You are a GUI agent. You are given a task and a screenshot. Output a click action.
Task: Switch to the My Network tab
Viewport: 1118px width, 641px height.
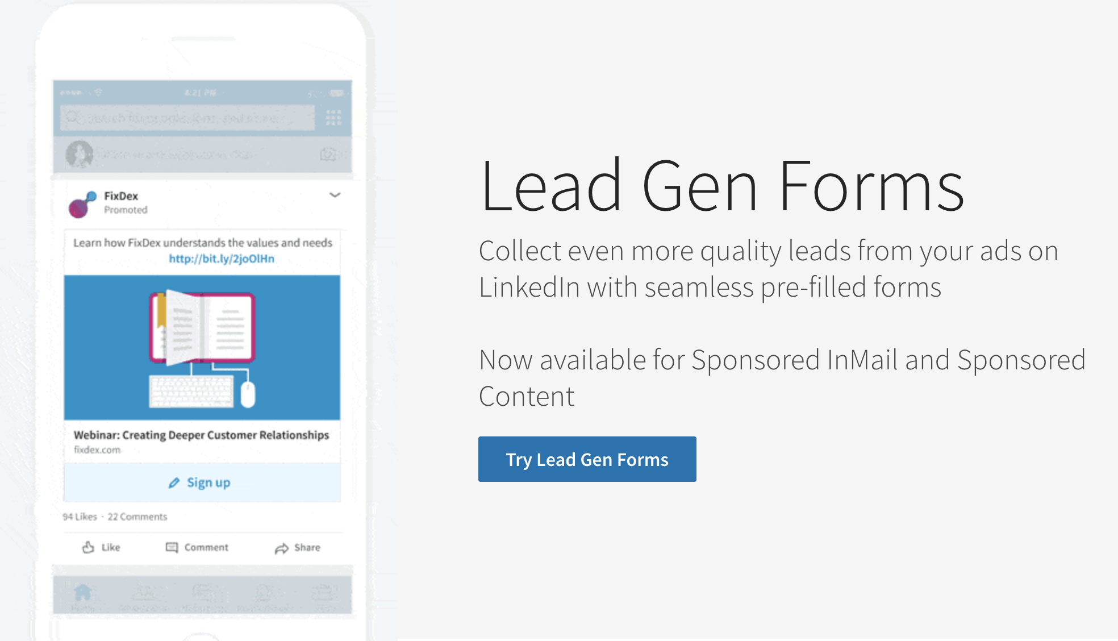click(144, 593)
